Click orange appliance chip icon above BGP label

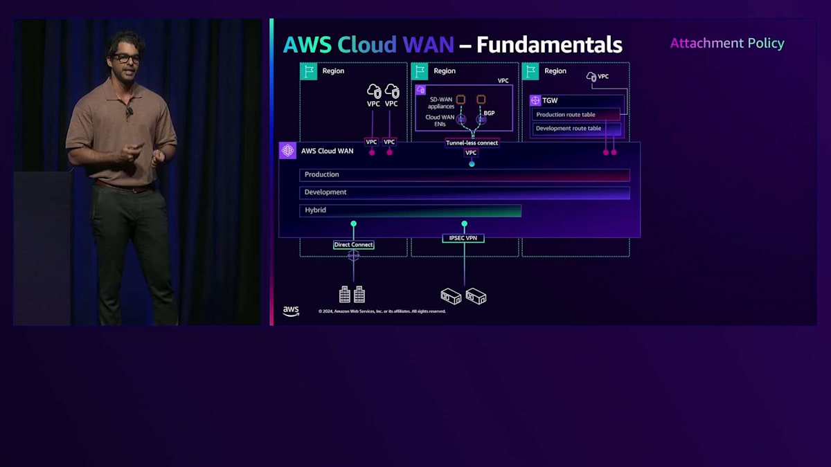[481, 100]
